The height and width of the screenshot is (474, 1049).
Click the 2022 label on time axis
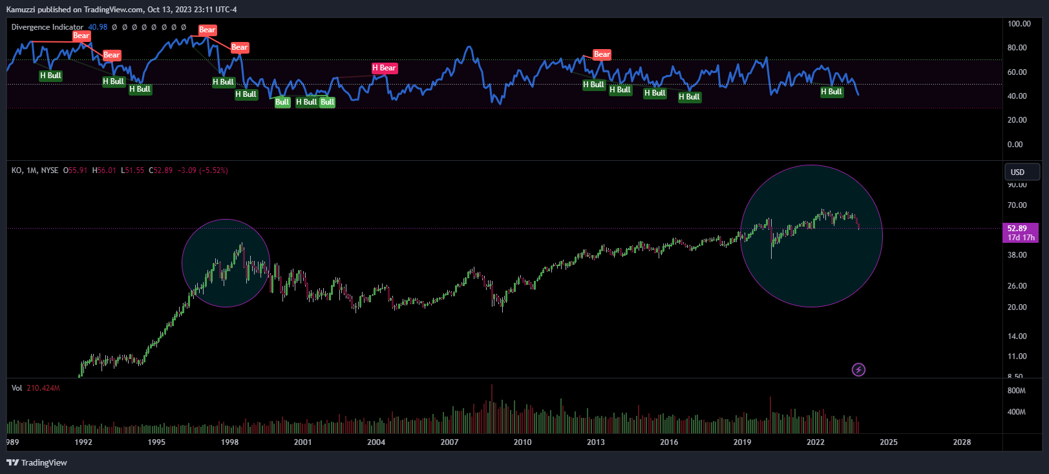click(x=816, y=442)
